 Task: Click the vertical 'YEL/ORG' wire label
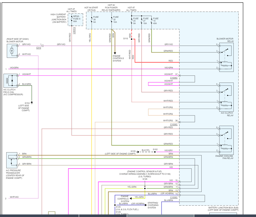[x=90, y=38]
